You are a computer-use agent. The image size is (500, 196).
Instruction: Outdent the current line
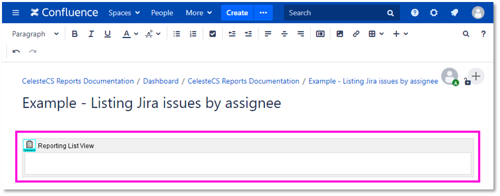click(232, 34)
